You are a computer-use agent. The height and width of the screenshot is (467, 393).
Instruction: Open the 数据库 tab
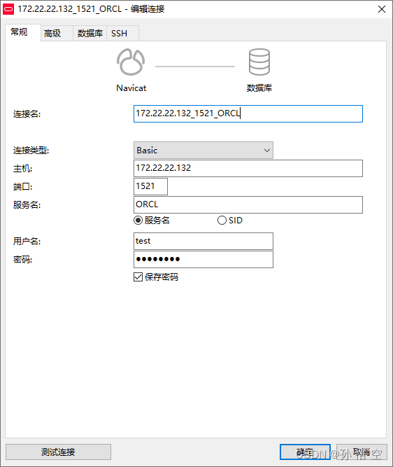click(x=90, y=33)
